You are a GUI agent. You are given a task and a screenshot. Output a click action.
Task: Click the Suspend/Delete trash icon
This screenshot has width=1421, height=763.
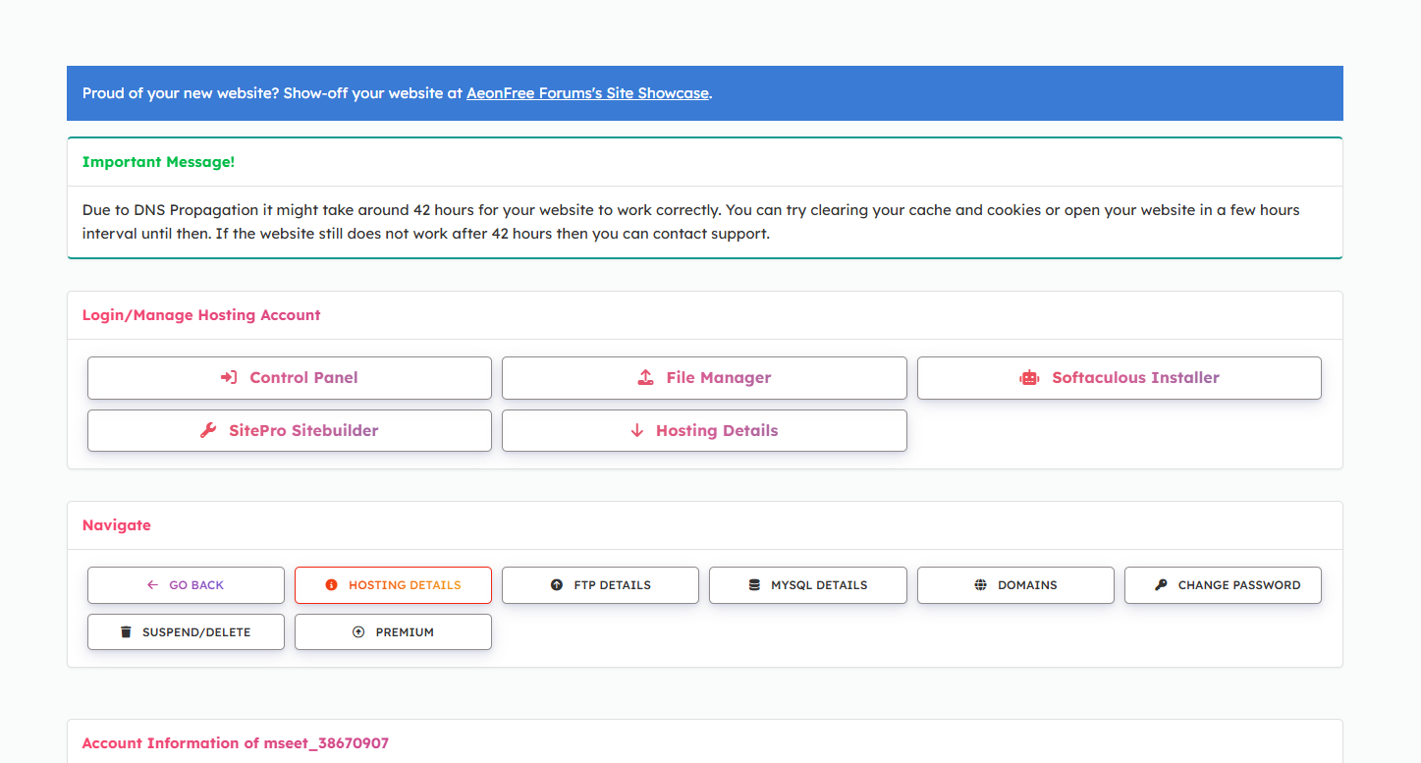(x=126, y=631)
